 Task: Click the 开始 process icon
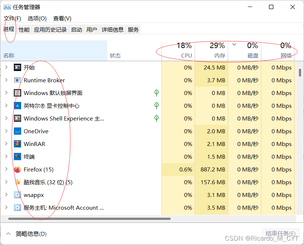pyautogui.click(x=17, y=67)
